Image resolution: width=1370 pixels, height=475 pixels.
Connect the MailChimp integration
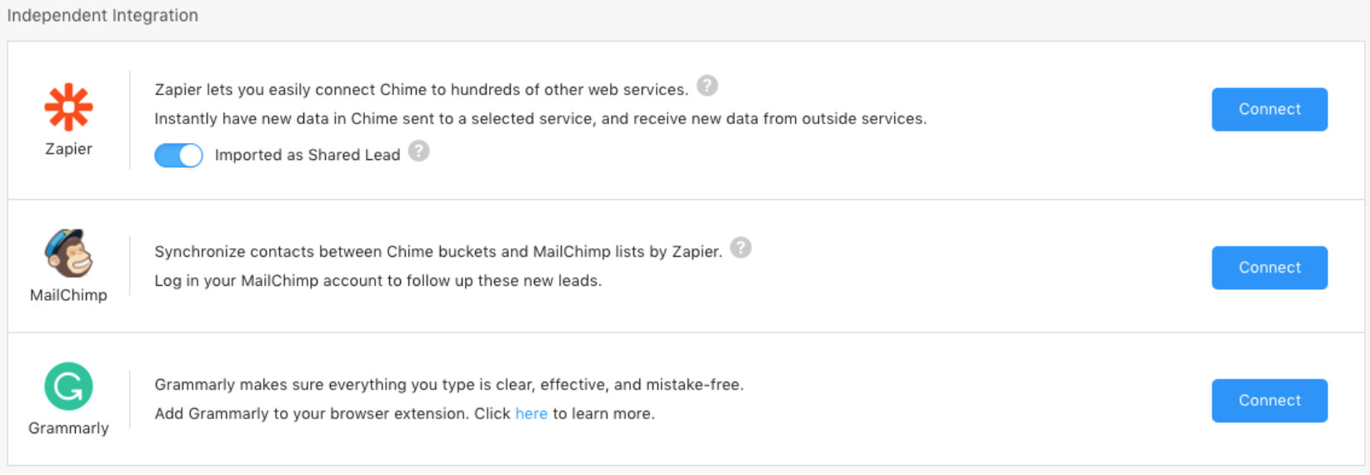(1269, 267)
